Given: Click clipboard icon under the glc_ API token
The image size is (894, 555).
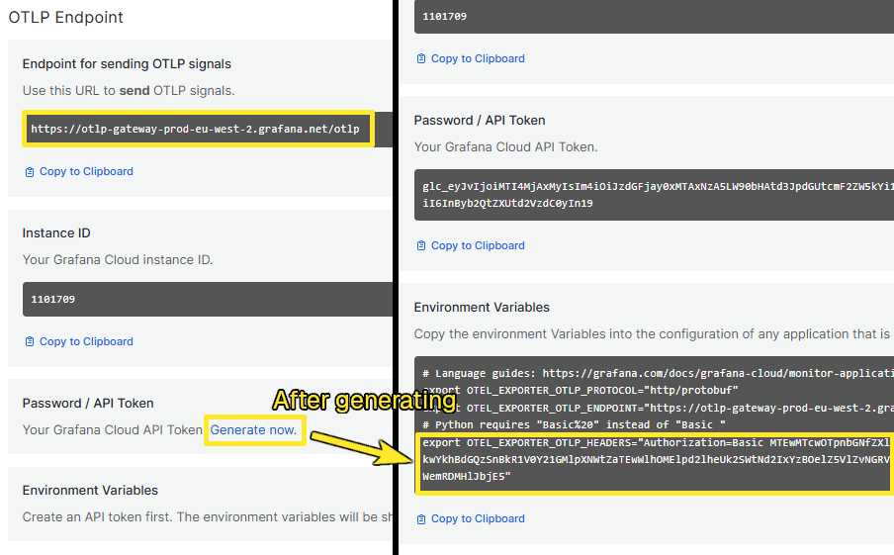Looking at the screenshot, I should [421, 246].
